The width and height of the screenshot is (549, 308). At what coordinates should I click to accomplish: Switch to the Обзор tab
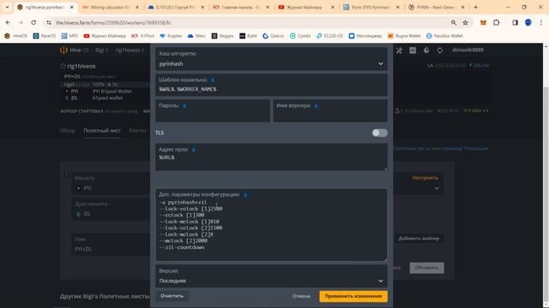(67, 130)
